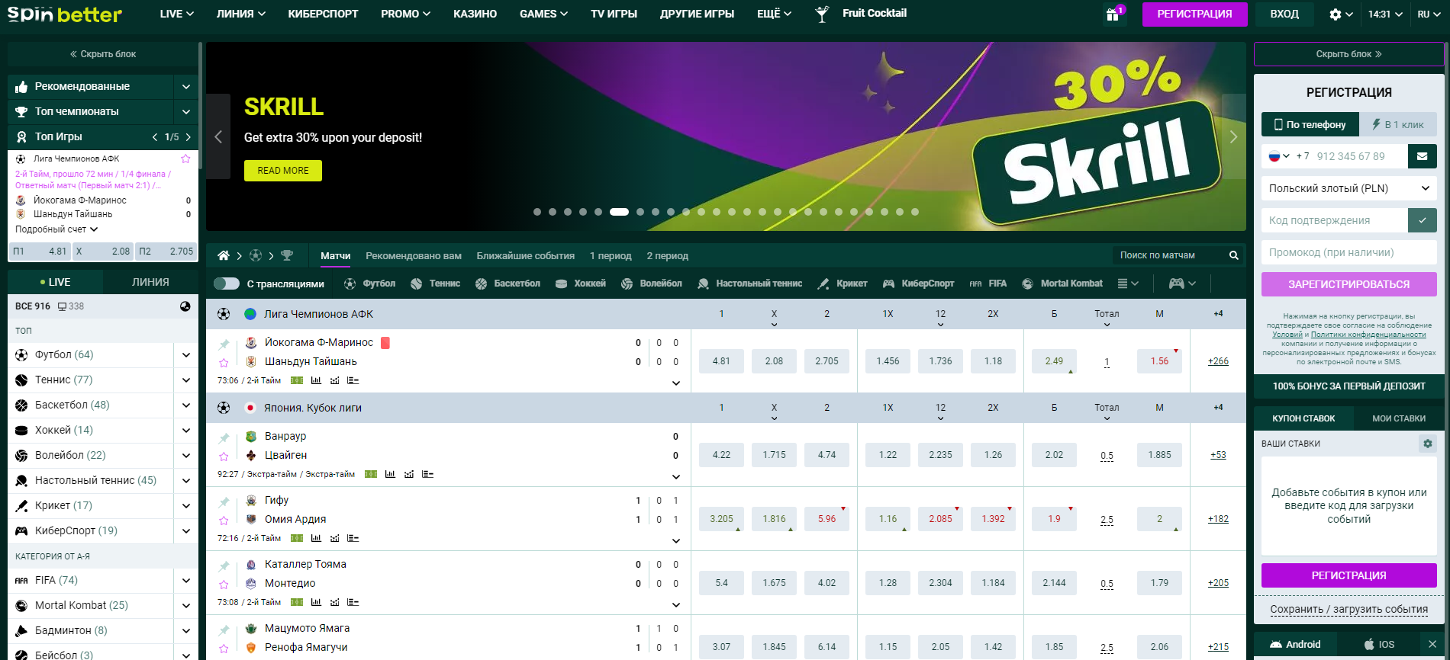
Task: Click the home icon in breadcrumb bar
Action: tap(224, 255)
